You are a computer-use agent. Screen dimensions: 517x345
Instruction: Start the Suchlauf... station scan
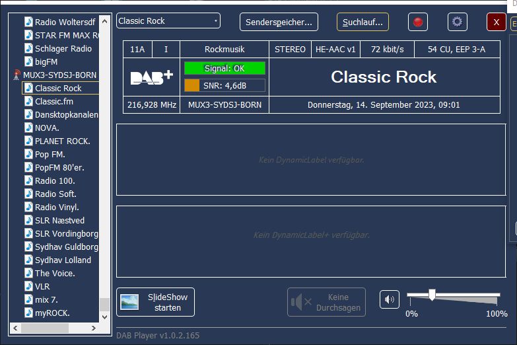click(x=362, y=22)
